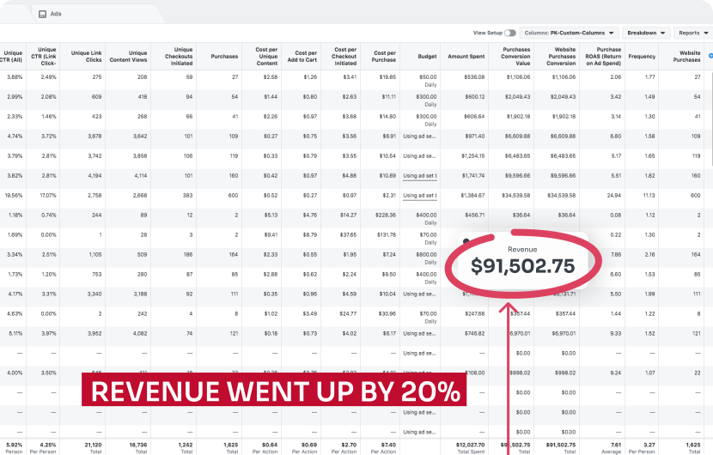Click Purchases Conversion Value column header
The height and width of the screenshot is (455, 713).
point(511,56)
